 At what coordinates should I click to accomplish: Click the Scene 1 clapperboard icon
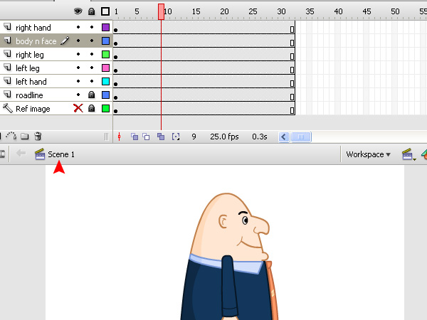coord(40,154)
